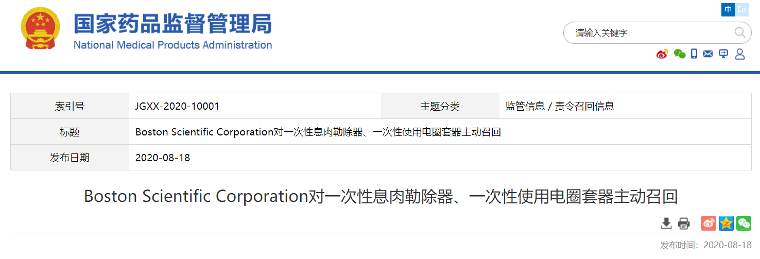This screenshot has width=760, height=259.
Task: Share to QZone with star icon
Action: pos(727,223)
